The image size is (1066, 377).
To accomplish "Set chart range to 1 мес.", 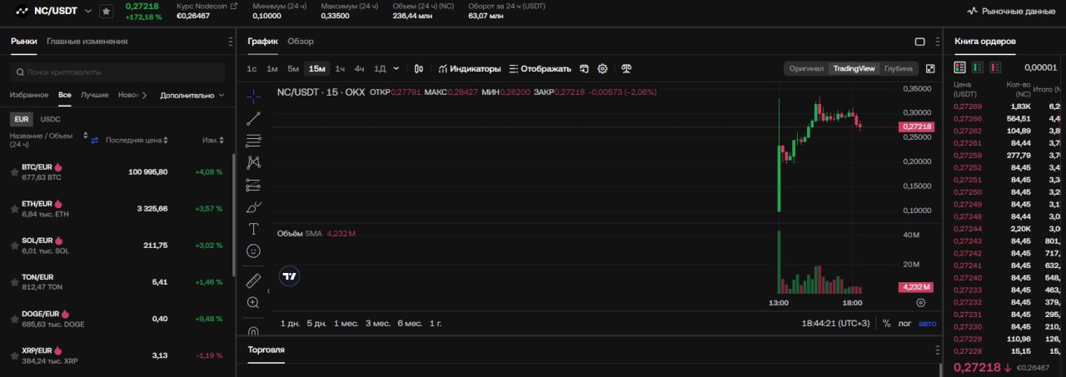I will coord(346,323).
